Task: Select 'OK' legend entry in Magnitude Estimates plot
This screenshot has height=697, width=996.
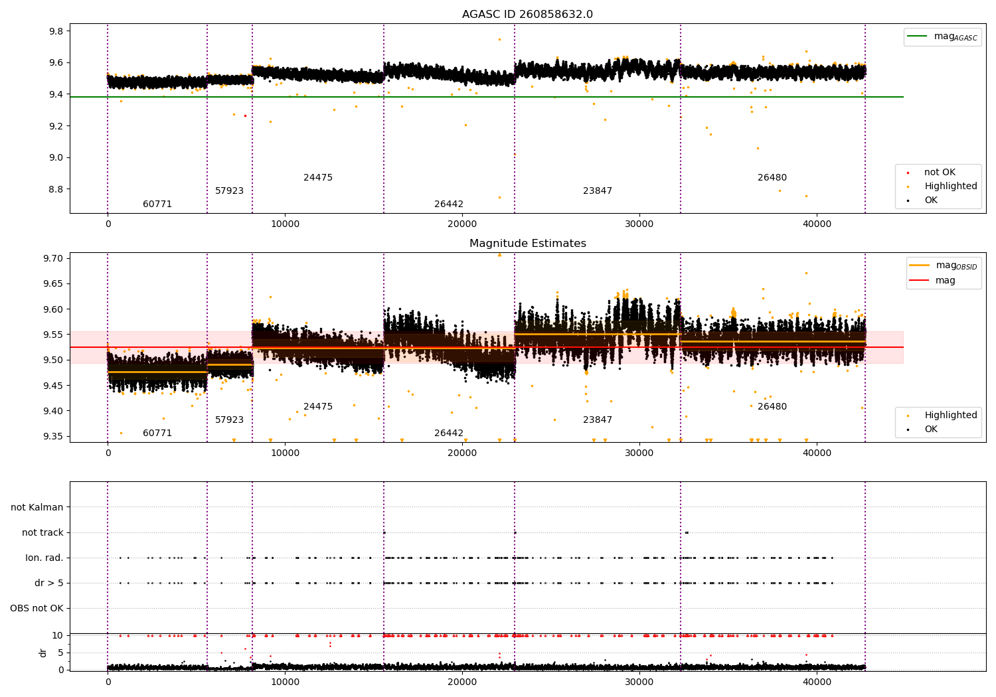Action: coord(931,429)
